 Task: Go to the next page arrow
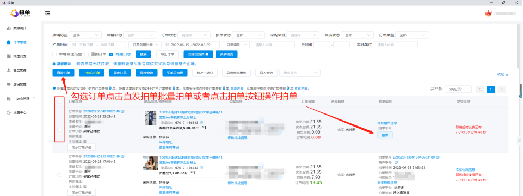click(502, 89)
